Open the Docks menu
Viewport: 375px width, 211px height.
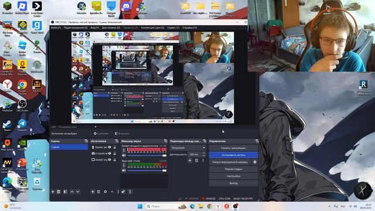tap(111, 28)
